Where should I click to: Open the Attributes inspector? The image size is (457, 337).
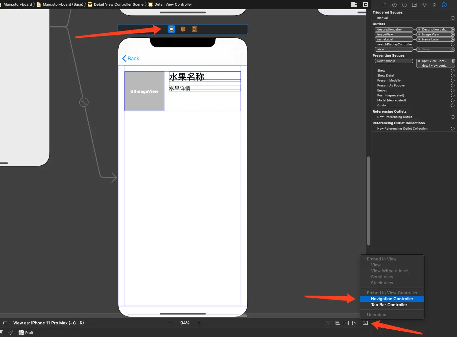pos(424,5)
